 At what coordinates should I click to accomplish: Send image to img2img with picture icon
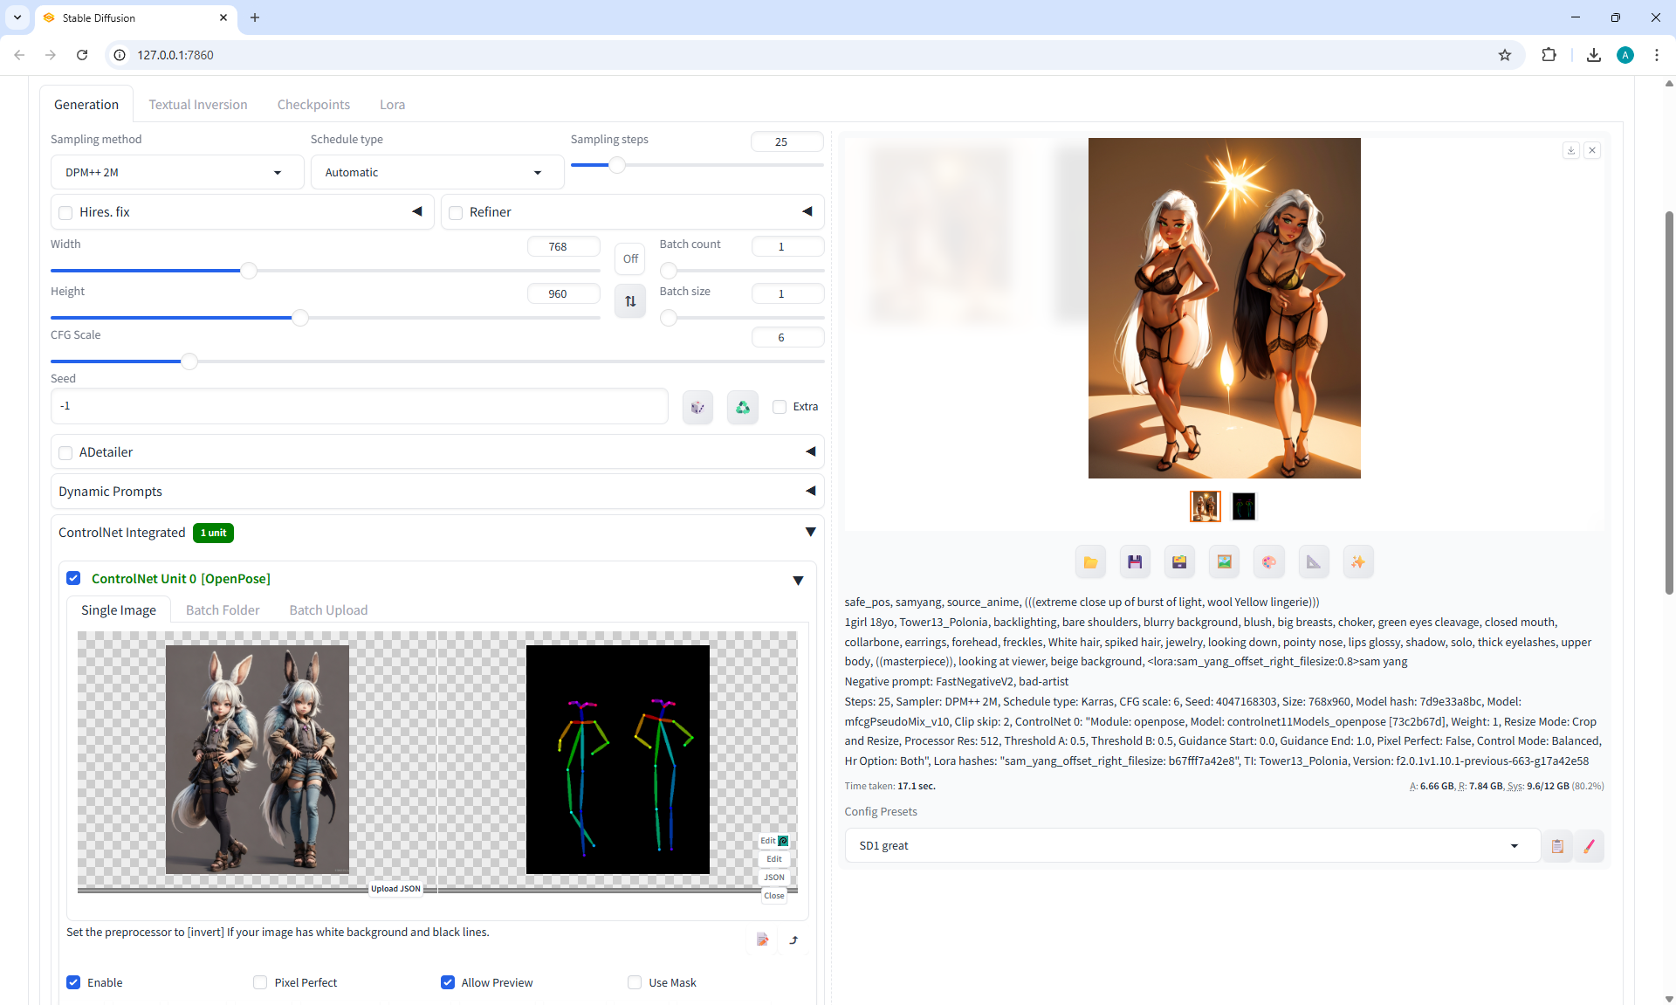[x=1224, y=562]
